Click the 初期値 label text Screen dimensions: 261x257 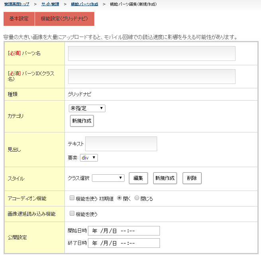[106, 199]
